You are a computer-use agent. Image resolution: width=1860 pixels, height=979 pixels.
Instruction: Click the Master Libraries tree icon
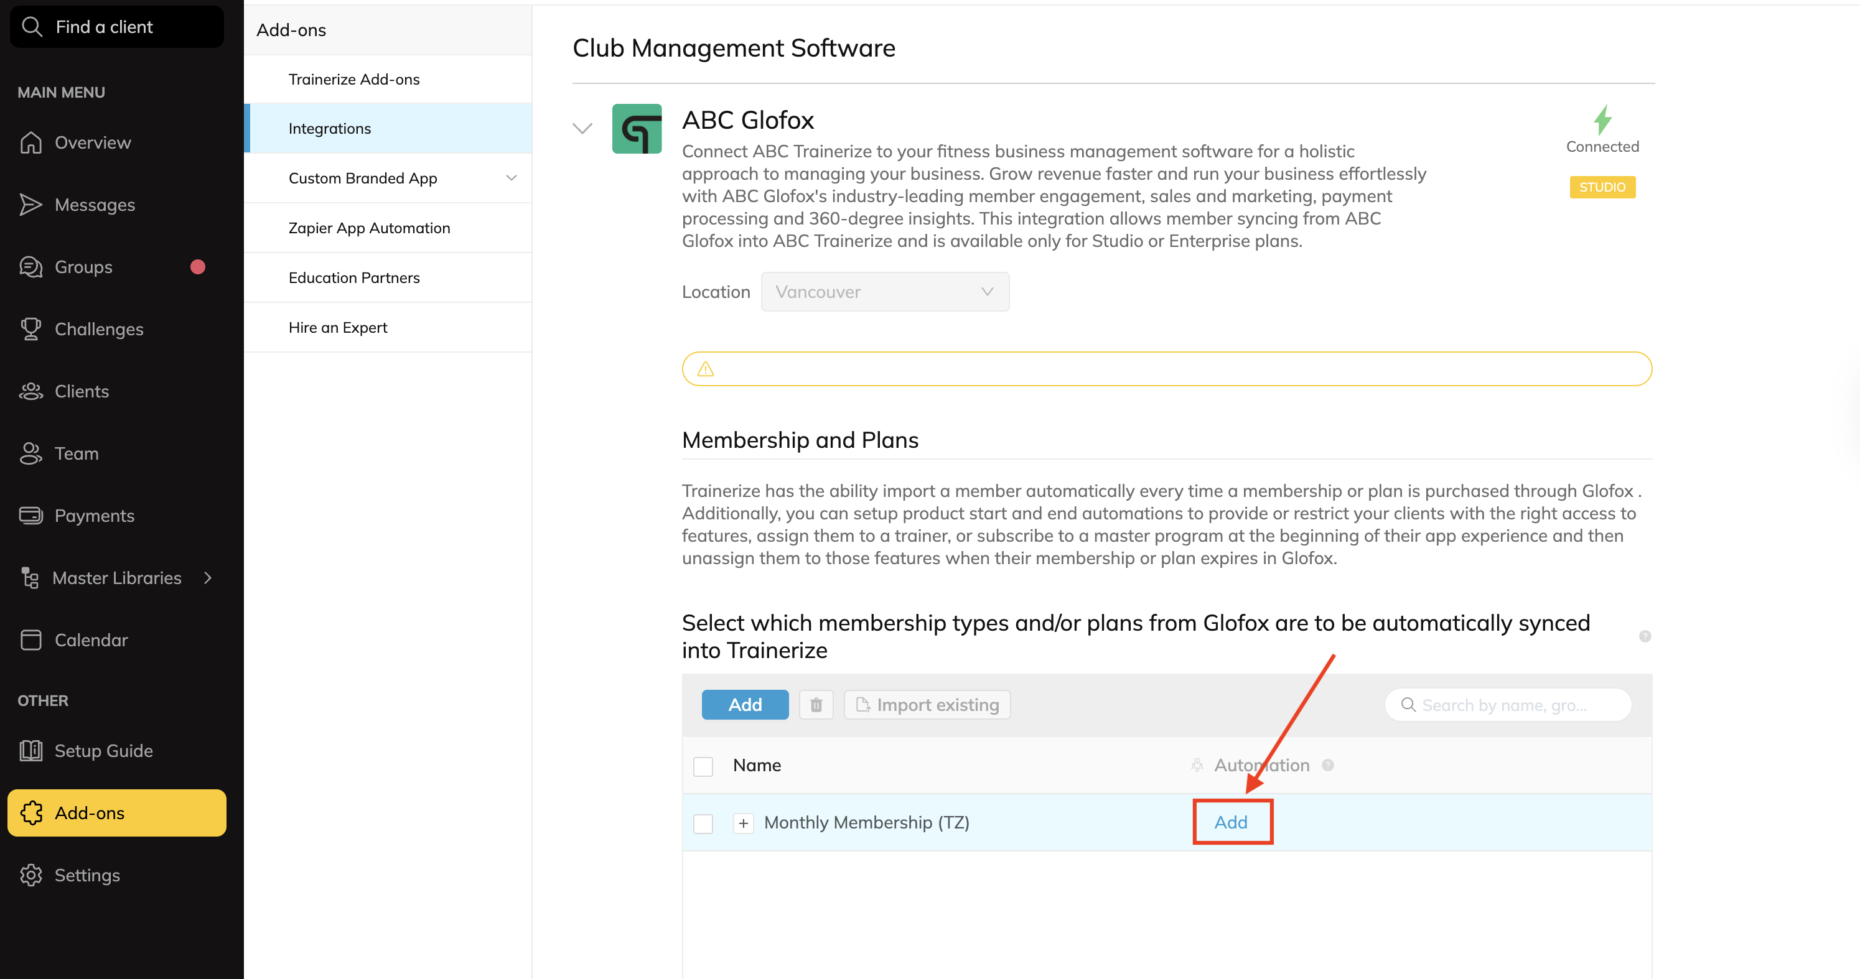pyautogui.click(x=30, y=578)
